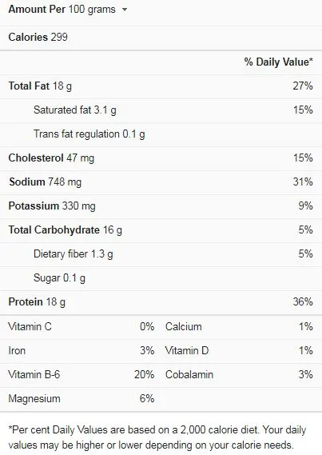This screenshot has width=322, height=455.
Task: Select the Cholesterol 47 mg row
Action: [x=161, y=158]
